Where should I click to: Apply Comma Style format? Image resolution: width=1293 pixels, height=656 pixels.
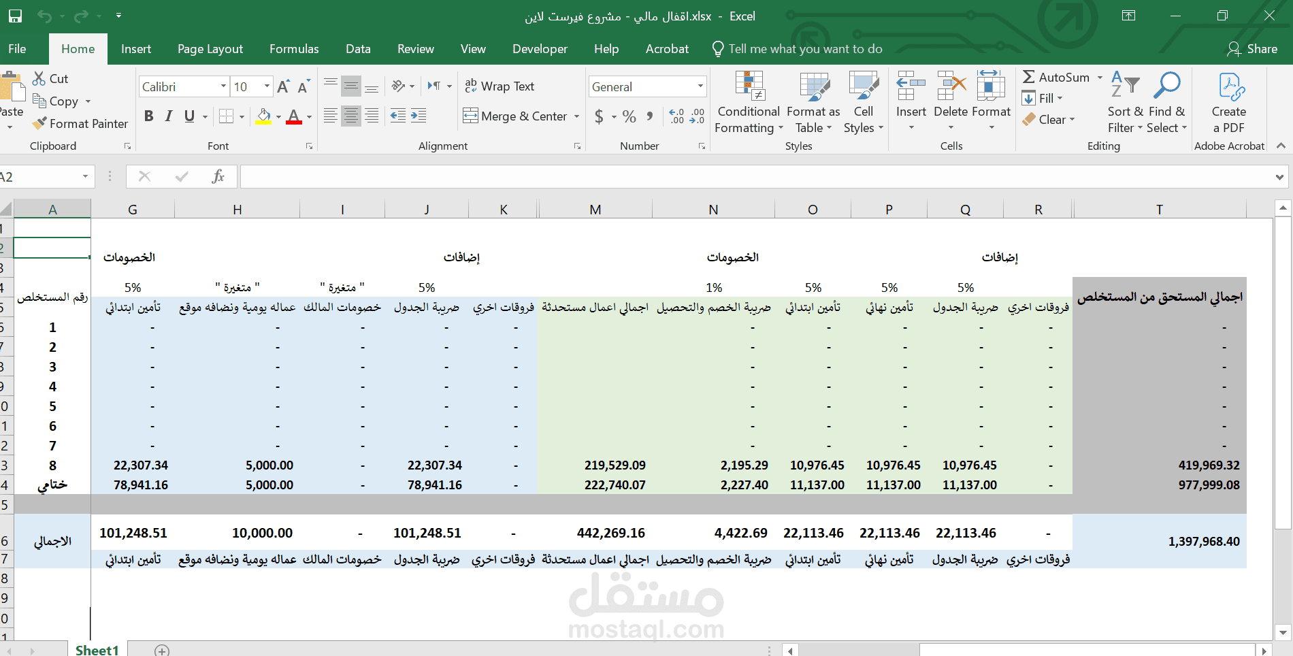650,116
